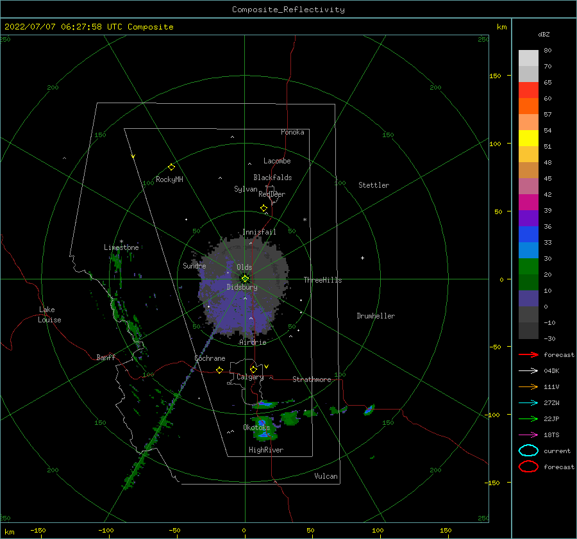Click the radar echo south of Calgary city boundary

click(x=266, y=404)
